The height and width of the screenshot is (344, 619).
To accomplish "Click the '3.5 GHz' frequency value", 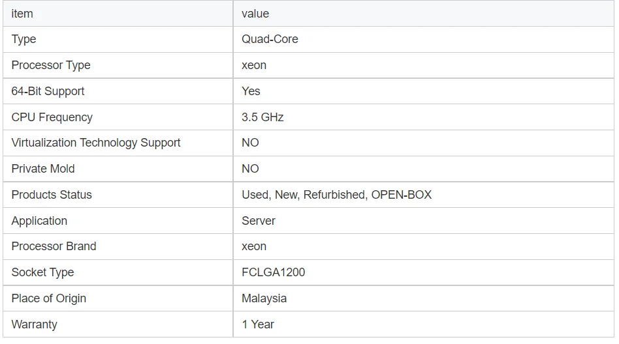I will (x=262, y=117).
